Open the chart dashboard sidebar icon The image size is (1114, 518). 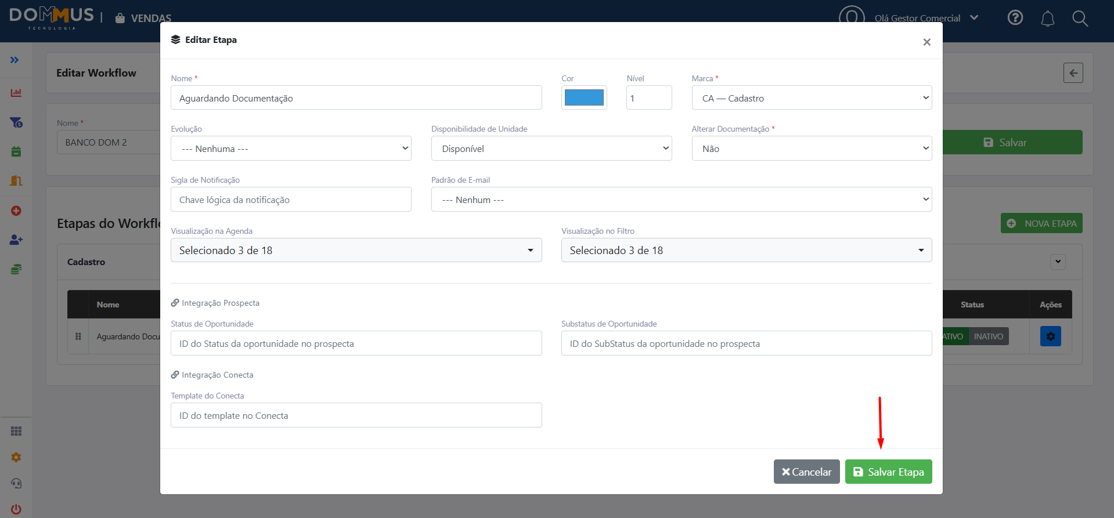tap(16, 93)
